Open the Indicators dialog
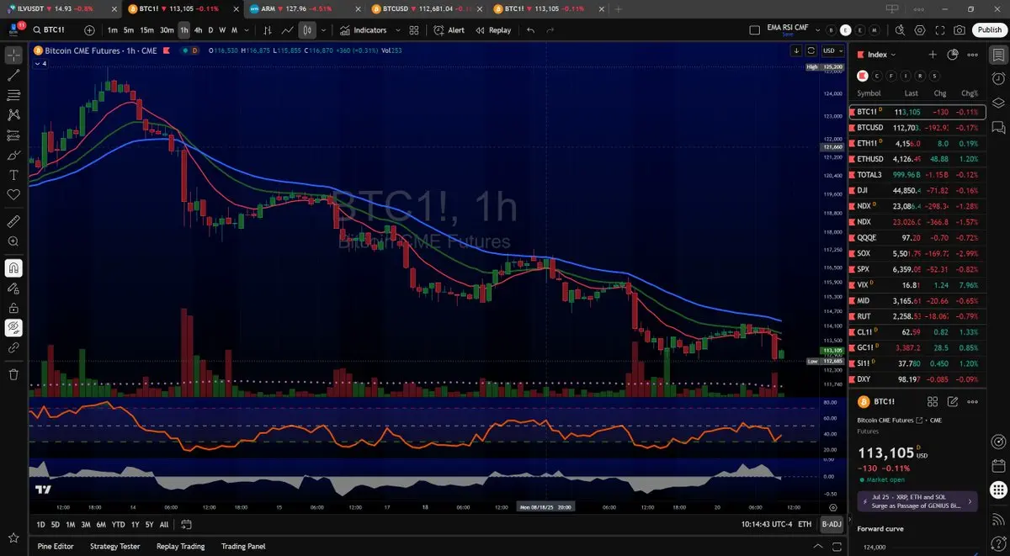The image size is (1010, 556). click(x=364, y=29)
